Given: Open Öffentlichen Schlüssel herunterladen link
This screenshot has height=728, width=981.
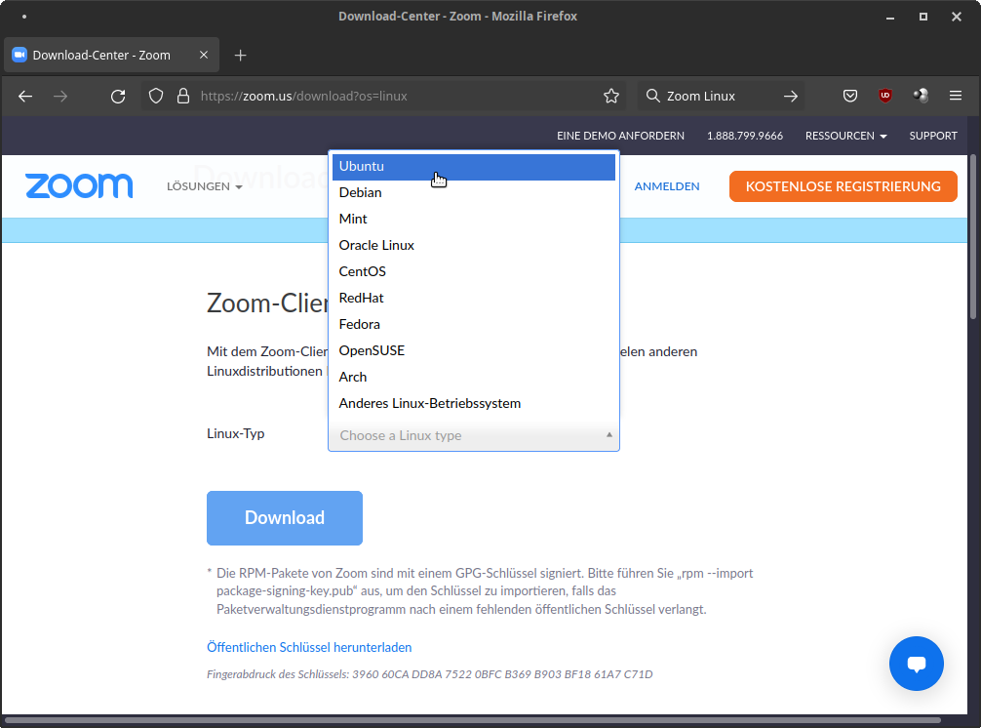Looking at the screenshot, I should pyautogui.click(x=309, y=647).
